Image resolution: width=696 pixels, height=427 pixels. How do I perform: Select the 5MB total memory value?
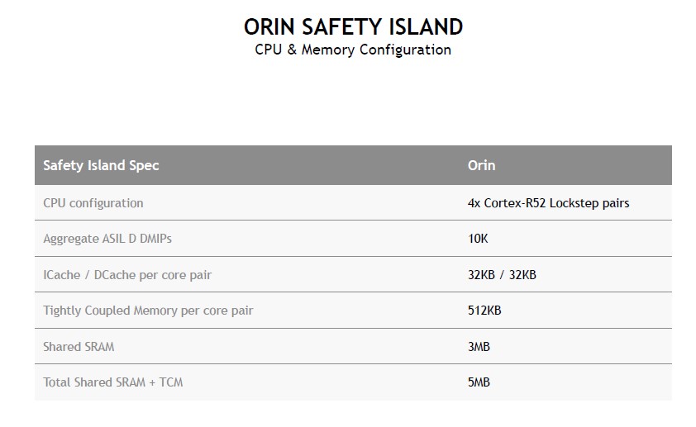click(x=479, y=382)
